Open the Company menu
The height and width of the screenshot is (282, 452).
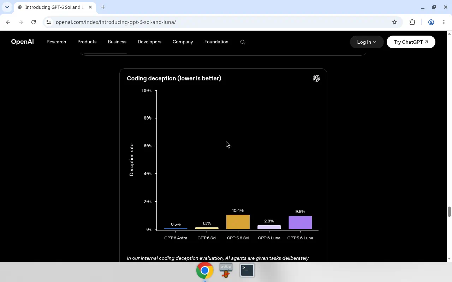pyautogui.click(x=183, y=42)
